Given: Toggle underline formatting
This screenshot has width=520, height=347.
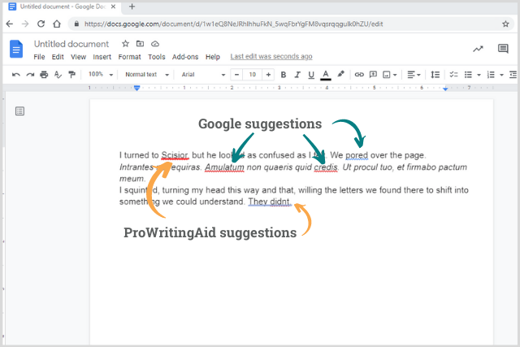Looking at the screenshot, I should [x=311, y=75].
